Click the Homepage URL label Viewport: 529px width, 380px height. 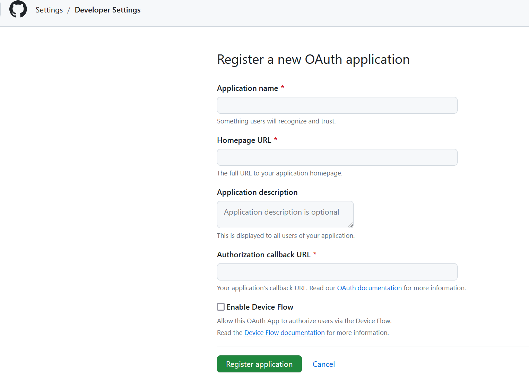(244, 140)
